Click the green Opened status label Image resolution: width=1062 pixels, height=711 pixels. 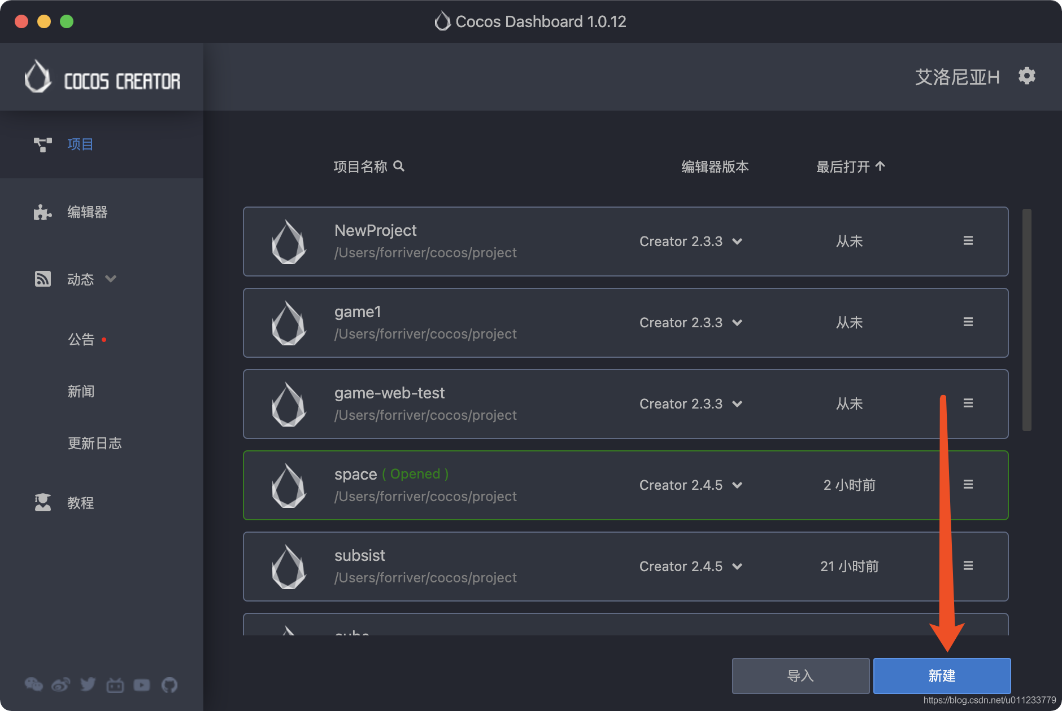point(415,474)
